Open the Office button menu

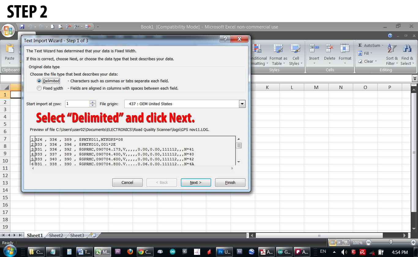tap(8, 31)
